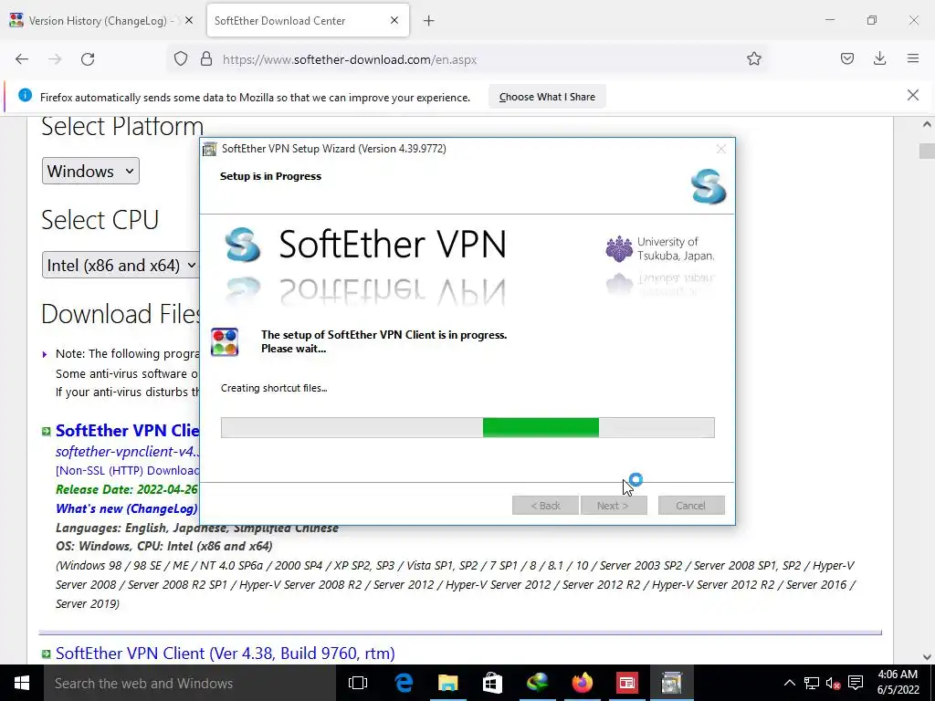Go back using the Firefox back arrow
Viewport: 935px width, 701px height.
tap(22, 59)
